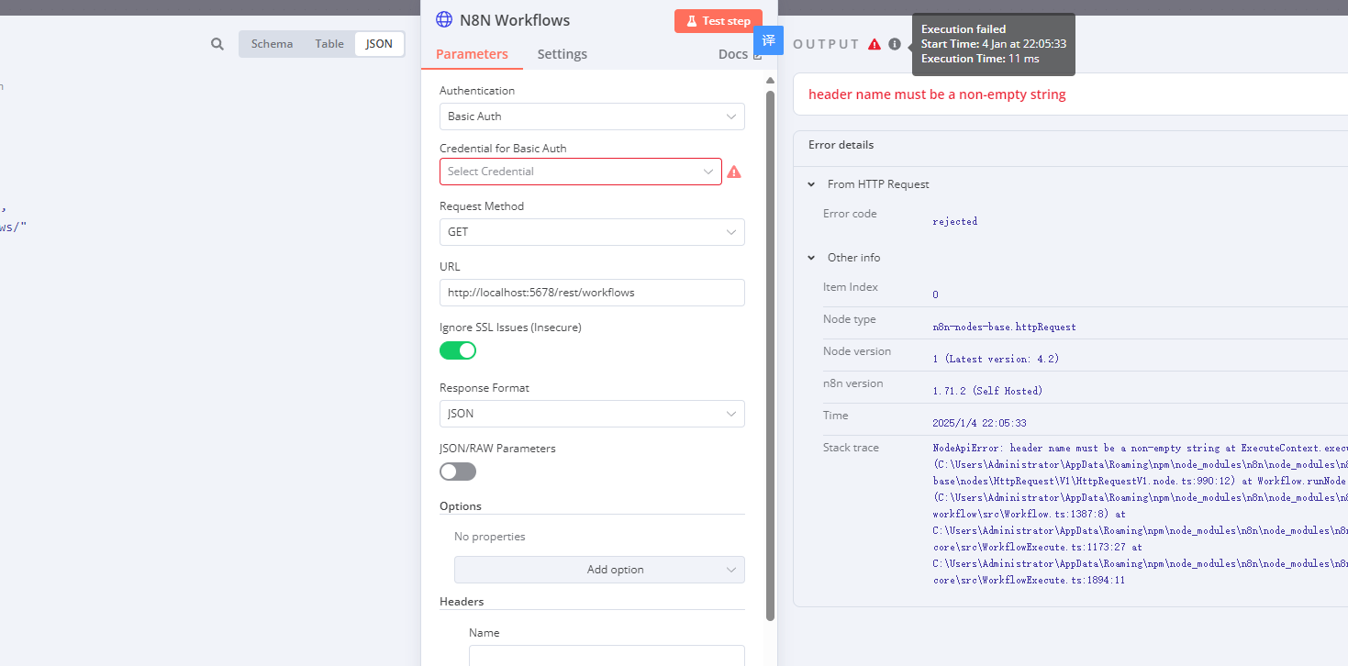Click the 'N8N Workflows' node title
This screenshot has width=1348, height=666.
point(515,20)
